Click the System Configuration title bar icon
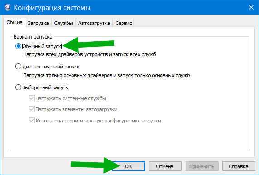This screenshot has height=175, width=259. (7, 7)
